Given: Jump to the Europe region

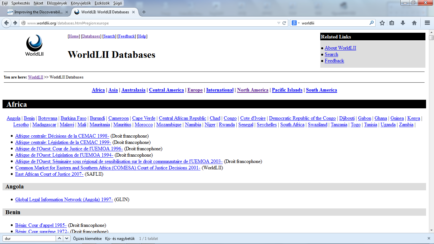Looking at the screenshot, I should 195,90.
